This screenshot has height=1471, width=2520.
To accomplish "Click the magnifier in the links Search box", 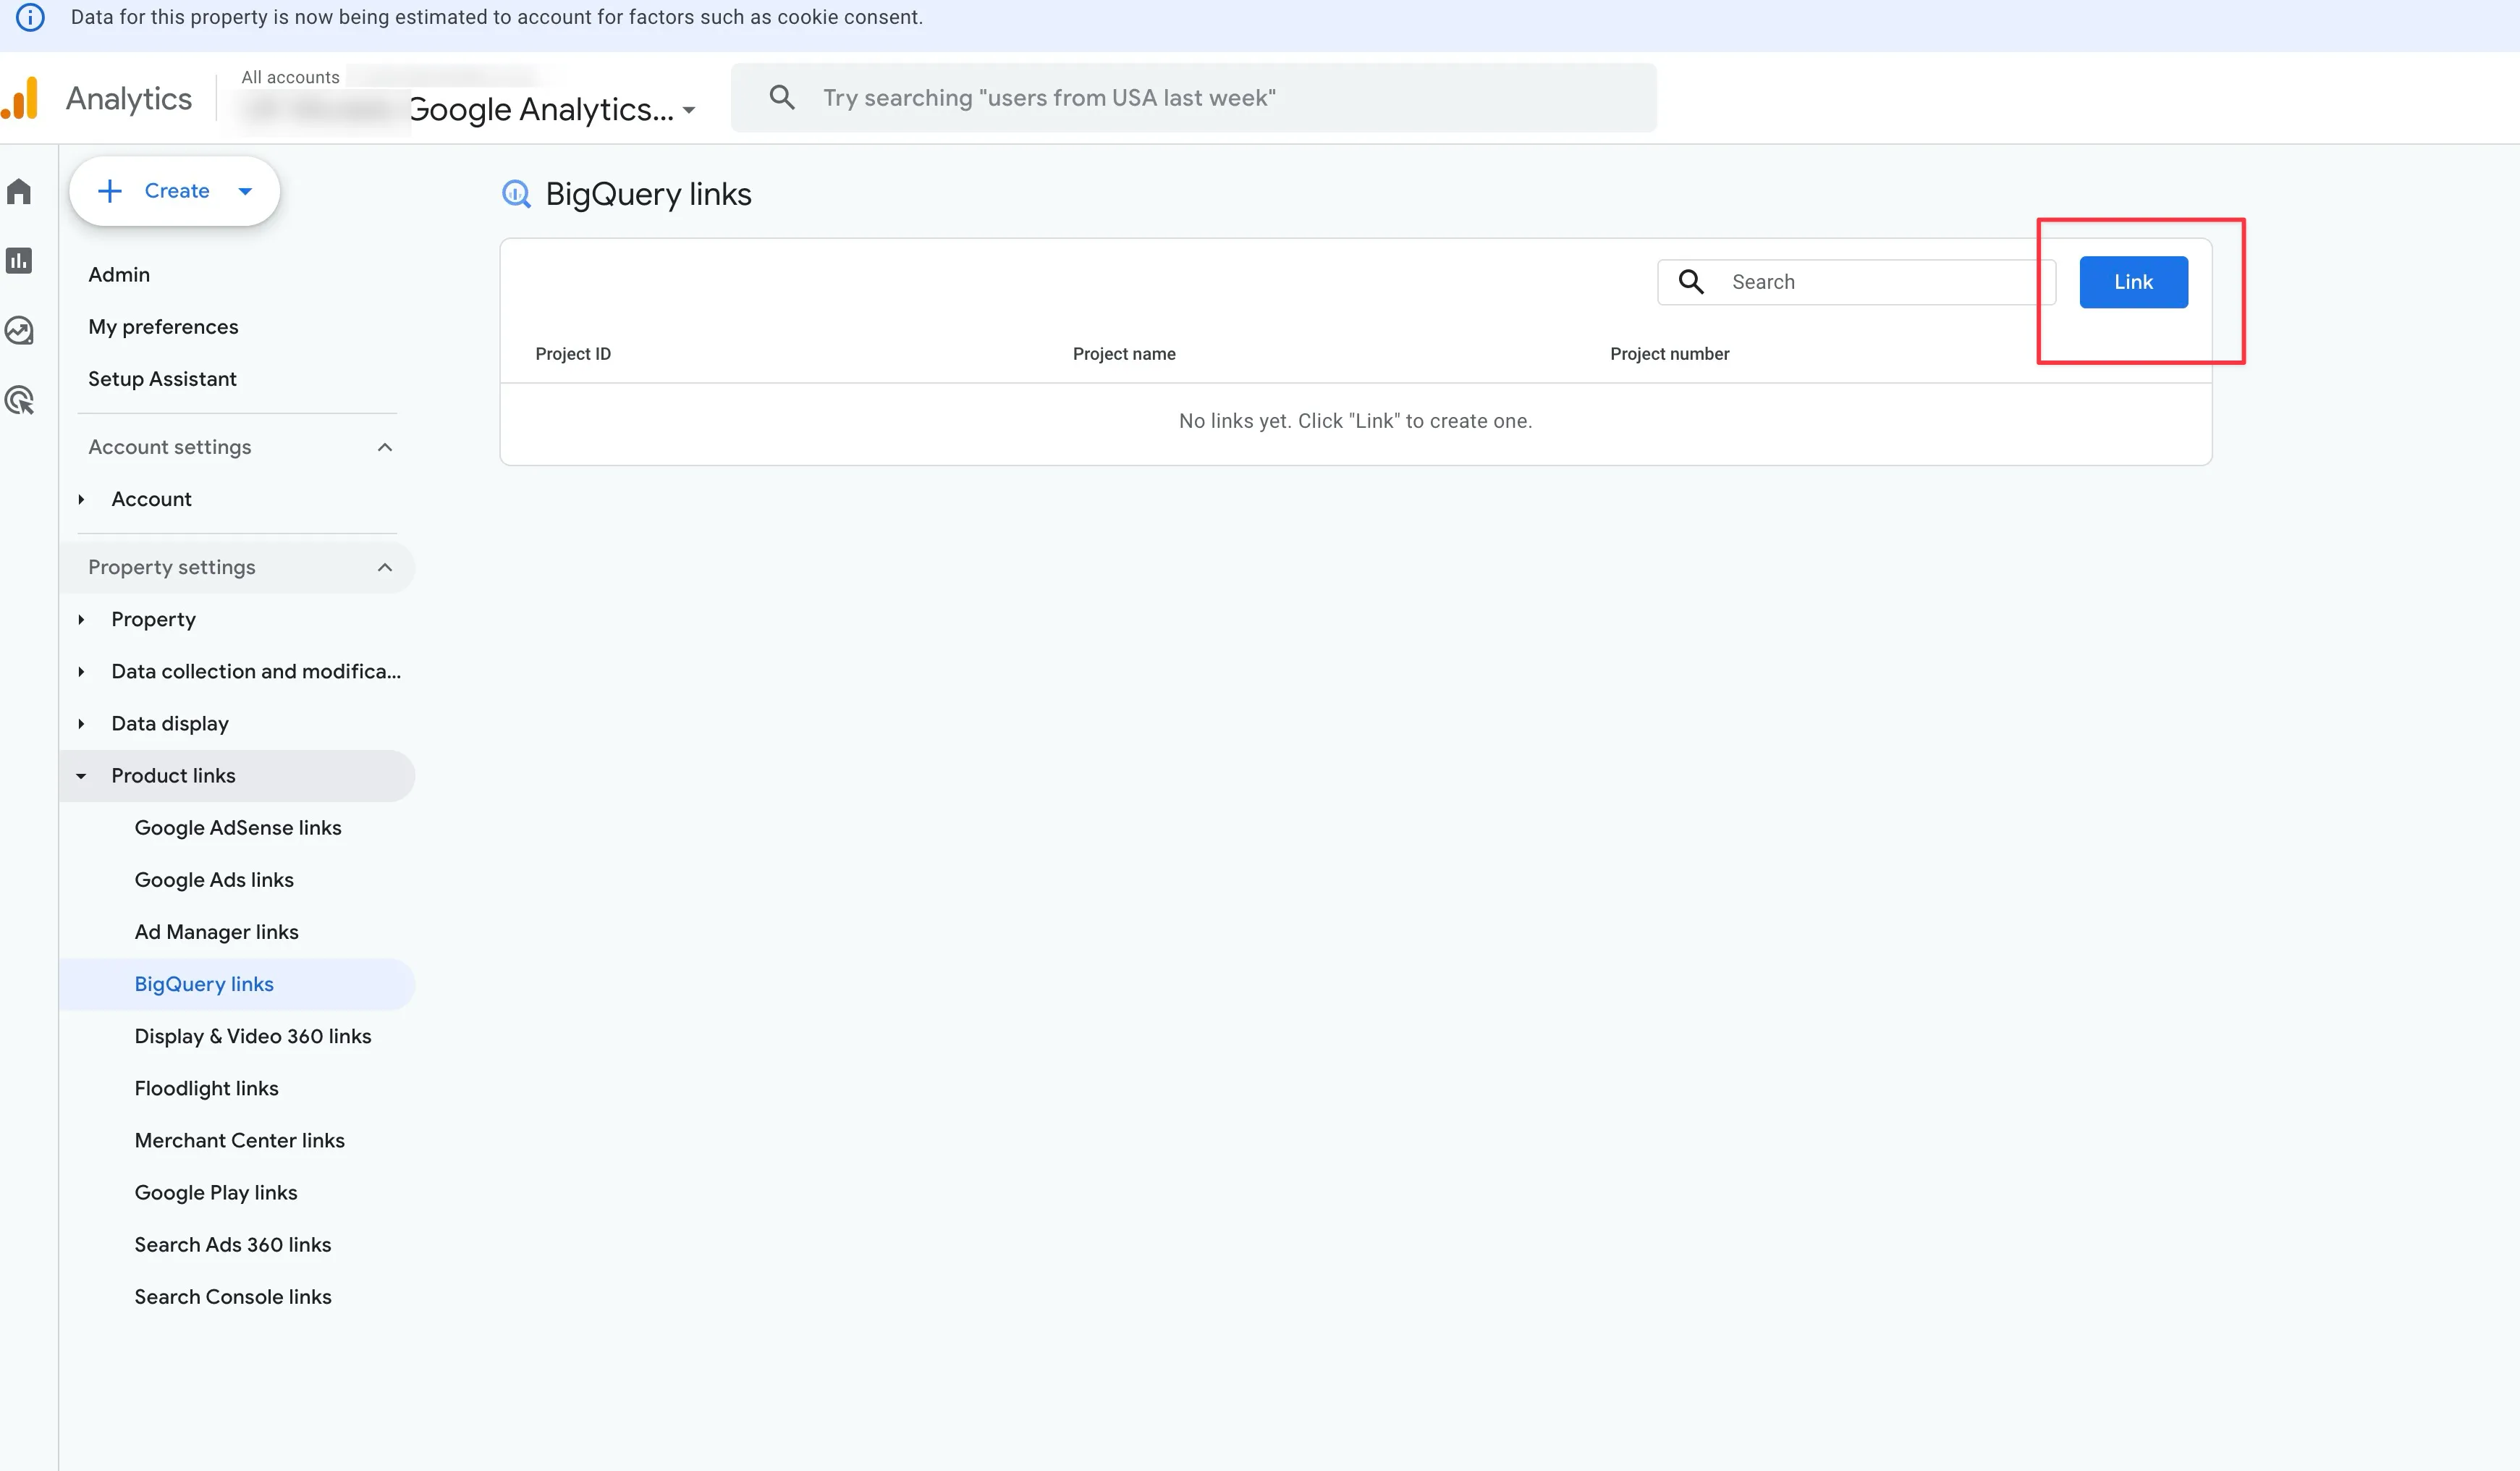I will pos(1691,282).
